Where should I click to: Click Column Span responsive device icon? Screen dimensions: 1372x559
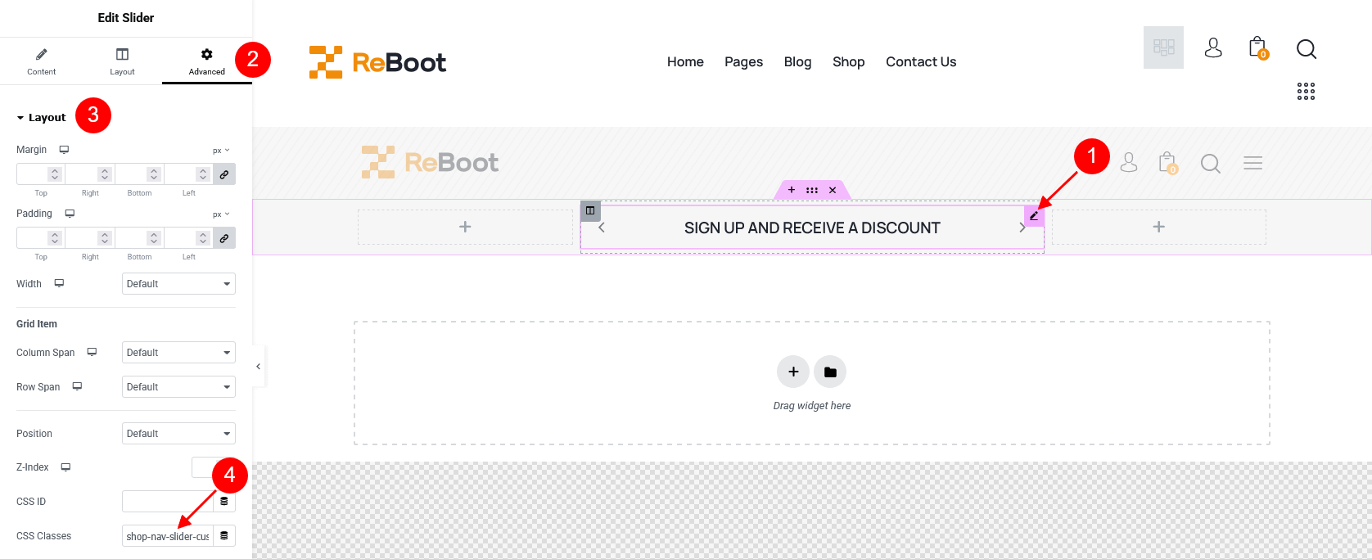(92, 352)
